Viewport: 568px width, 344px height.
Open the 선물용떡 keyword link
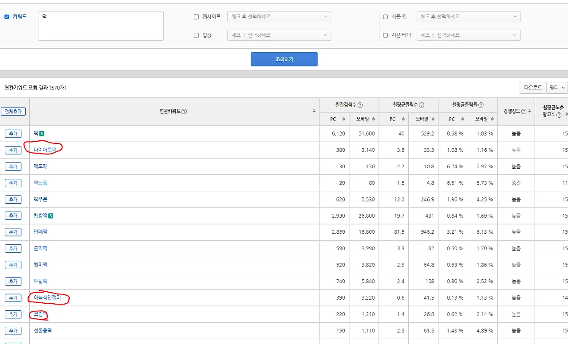pos(43,331)
